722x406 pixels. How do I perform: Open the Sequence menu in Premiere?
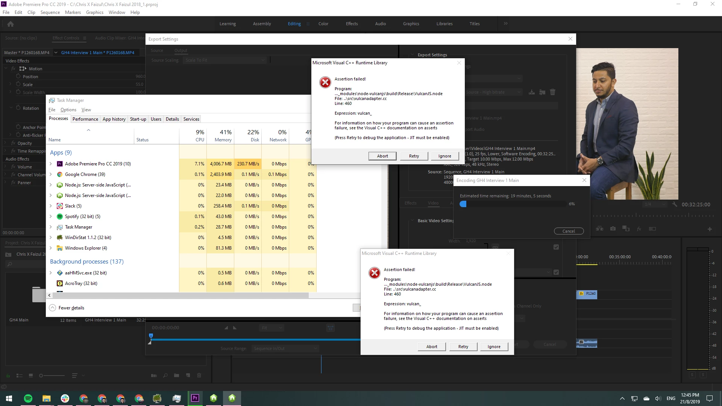(x=50, y=12)
